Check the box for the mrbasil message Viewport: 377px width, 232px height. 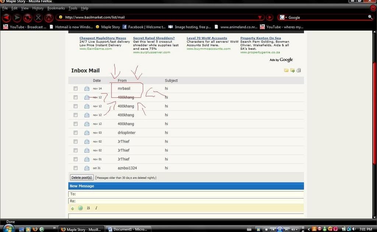click(75, 88)
